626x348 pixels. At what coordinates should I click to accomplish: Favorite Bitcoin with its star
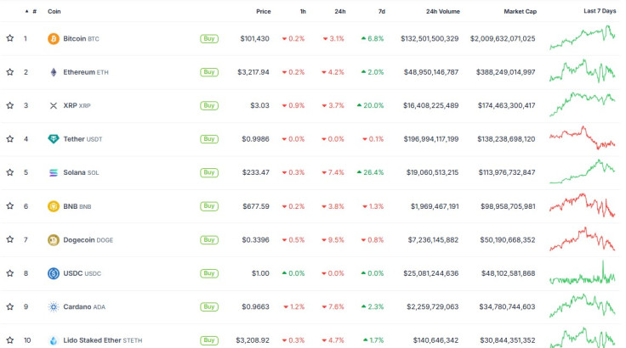click(10, 38)
